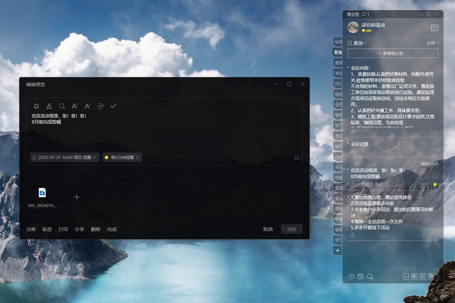This screenshot has width=455, height=303.
Task: Open the calendar icon beside the username
Action: pyautogui.click(x=435, y=27)
